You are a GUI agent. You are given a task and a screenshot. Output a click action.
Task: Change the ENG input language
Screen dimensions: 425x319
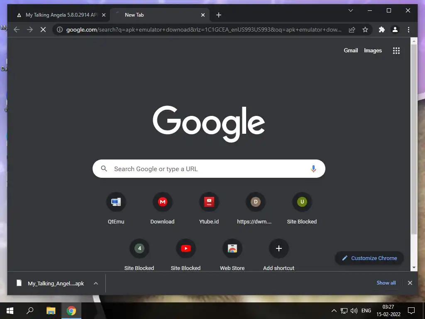point(366,311)
